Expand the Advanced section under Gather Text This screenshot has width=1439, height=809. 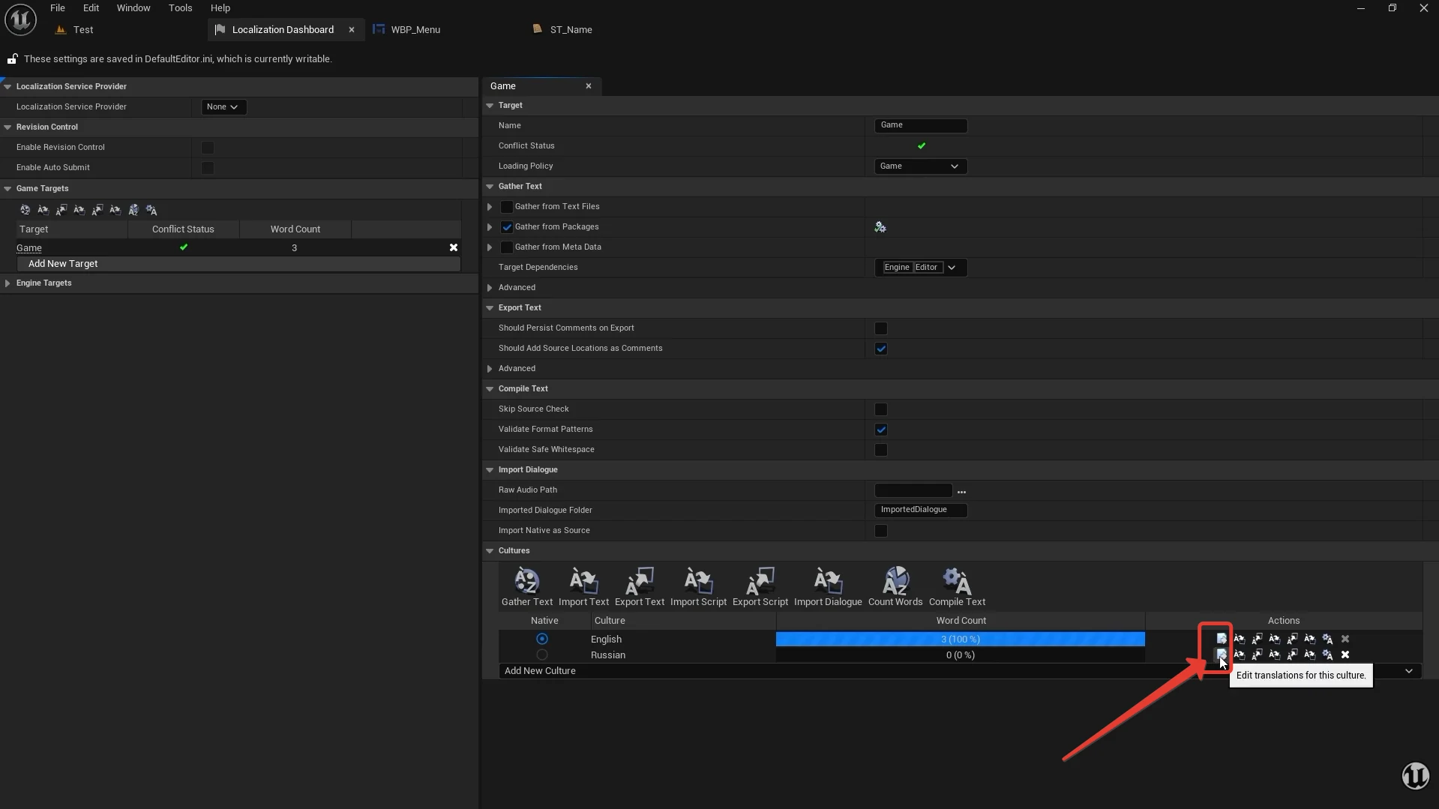(490, 288)
